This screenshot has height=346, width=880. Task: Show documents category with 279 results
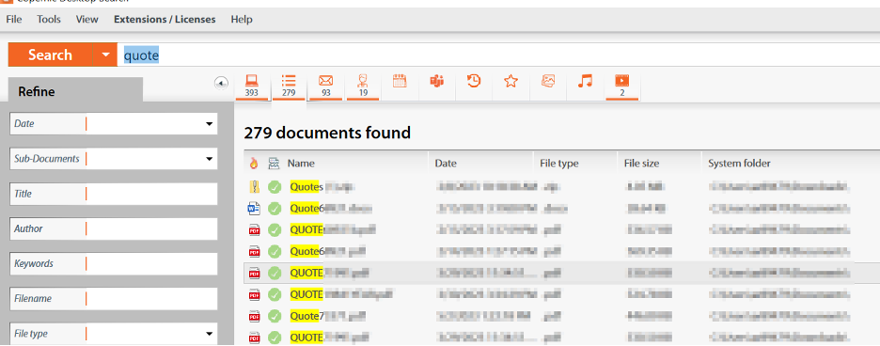click(x=289, y=87)
